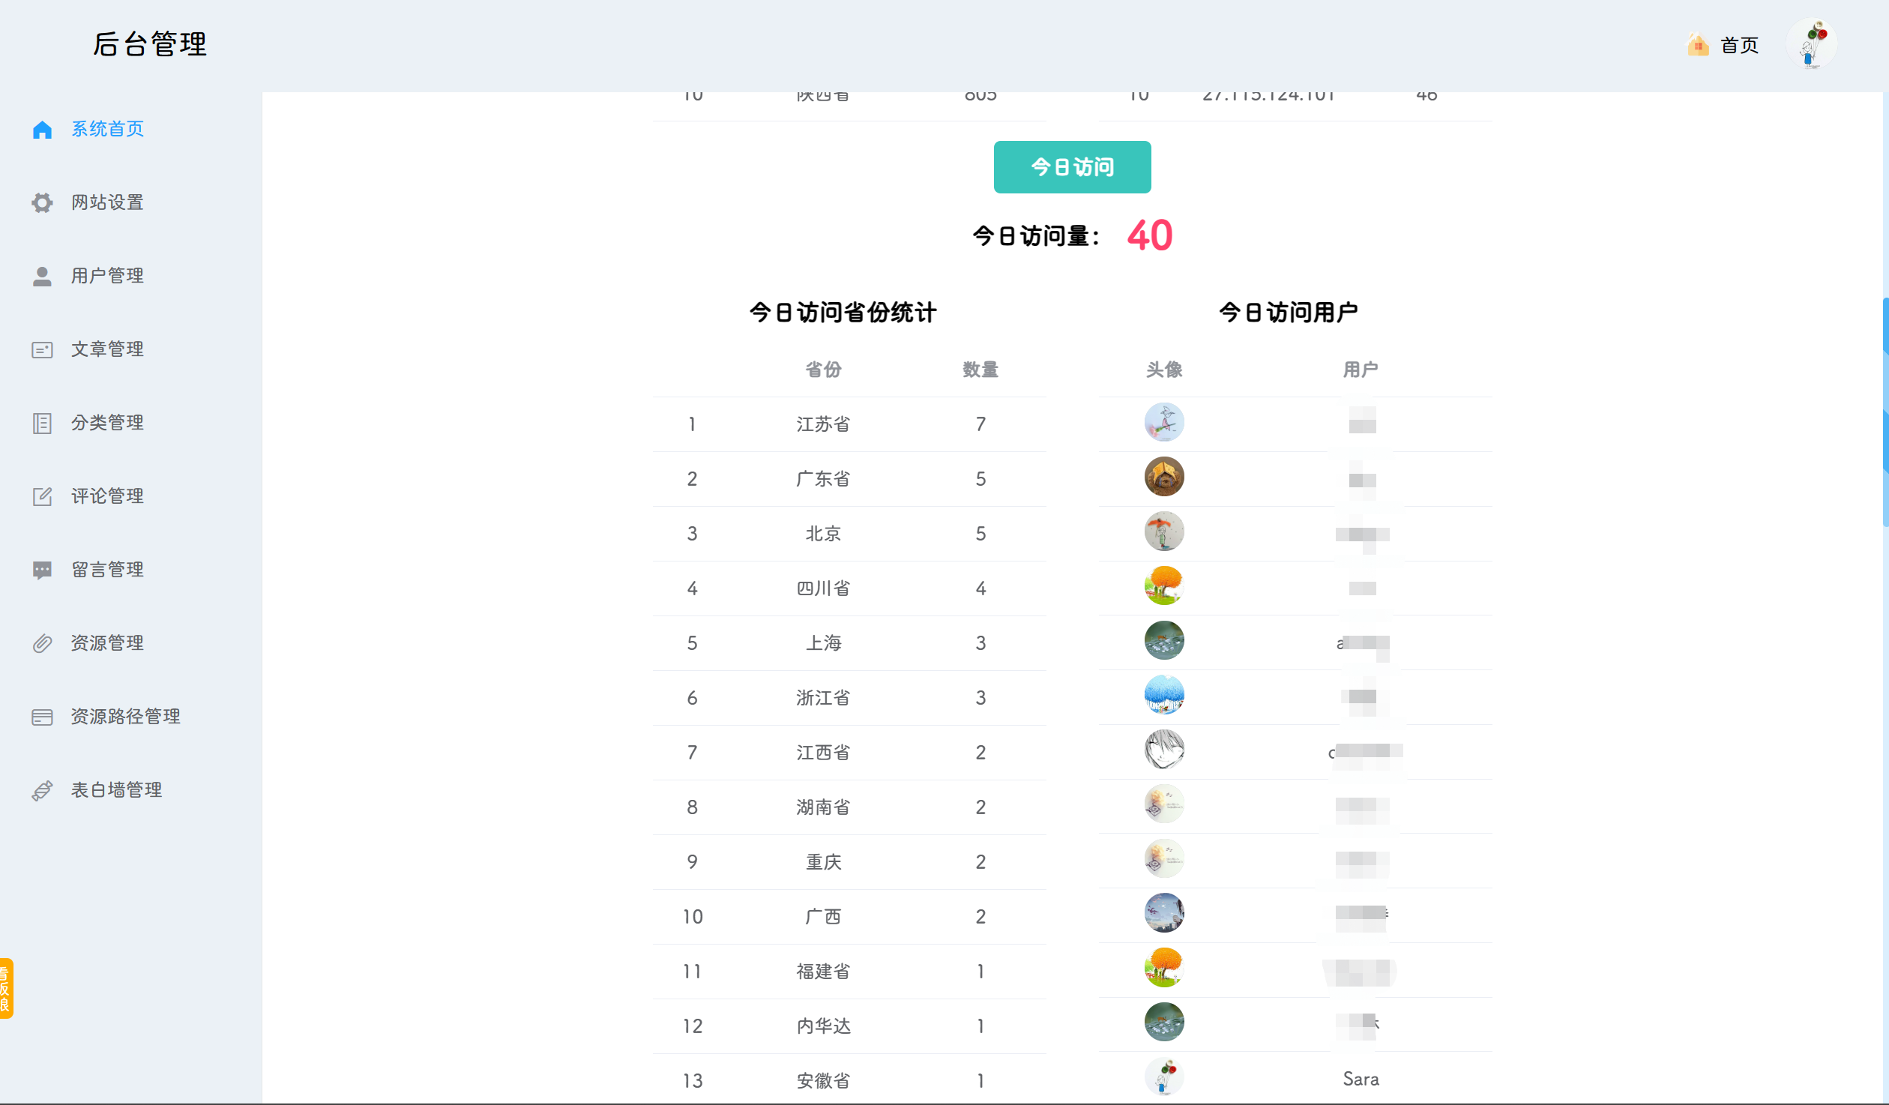This screenshot has height=1105, width=1889.
Task: Click the candy icon beside 表白墙管理
Action: click(42, 789)
